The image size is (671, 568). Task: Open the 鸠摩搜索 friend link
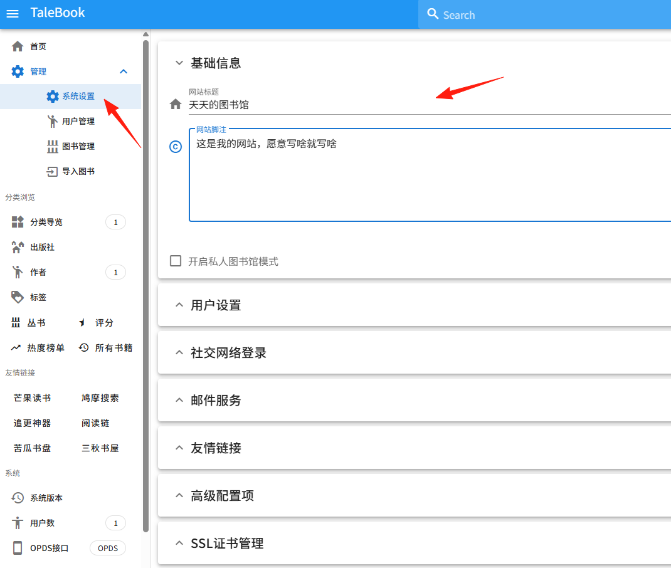pos(100,398)
